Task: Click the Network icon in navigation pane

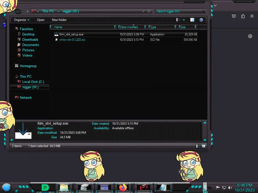Action: coord(17,97)
